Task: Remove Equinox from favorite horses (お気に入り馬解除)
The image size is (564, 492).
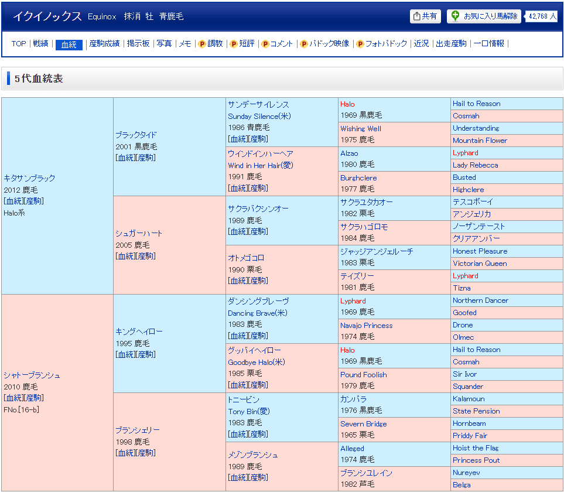Action: [484, 16]
